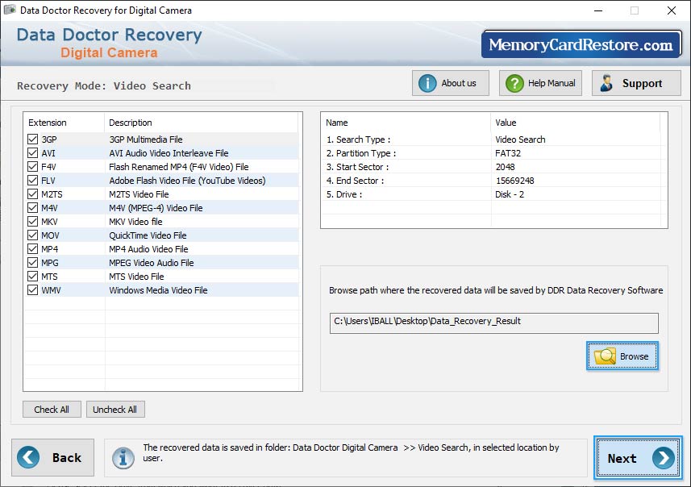Click the info icon in bottom message bar
The width and height of the screenshot is (691, 487).
tap(123, 457)
